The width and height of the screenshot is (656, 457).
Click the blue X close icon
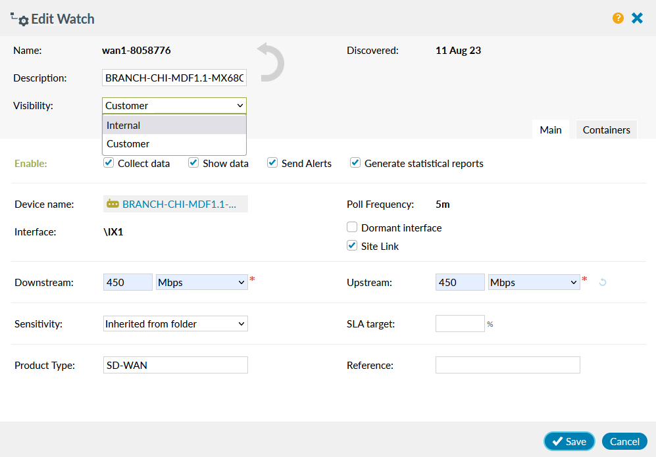[637, 18]
